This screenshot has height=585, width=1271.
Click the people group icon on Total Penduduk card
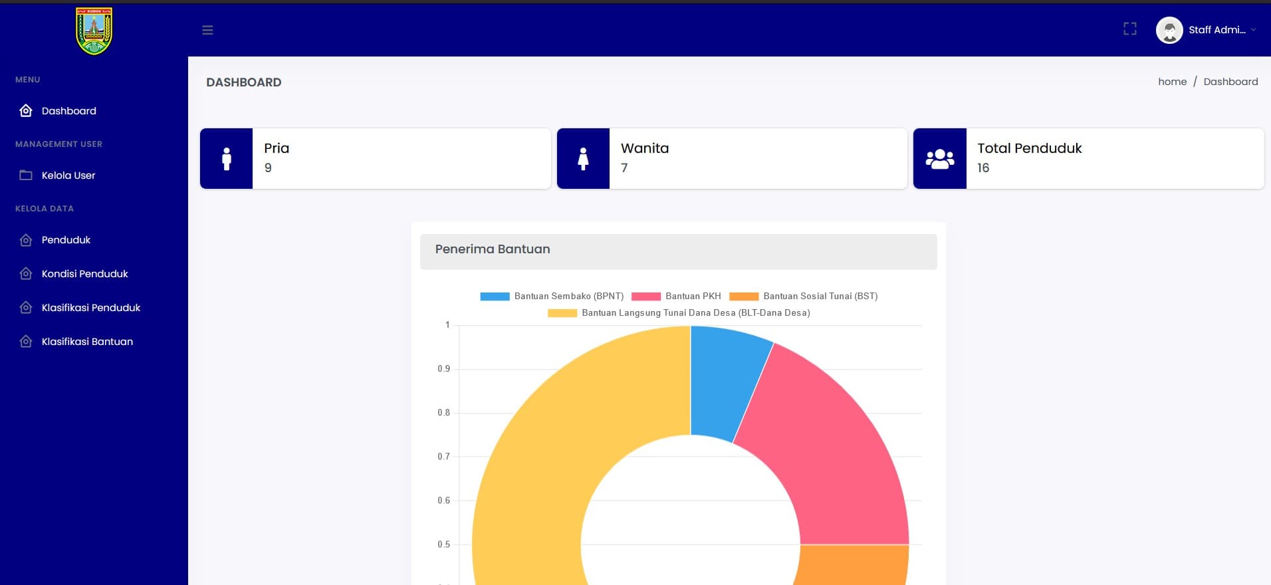click(x=940, y=159)
